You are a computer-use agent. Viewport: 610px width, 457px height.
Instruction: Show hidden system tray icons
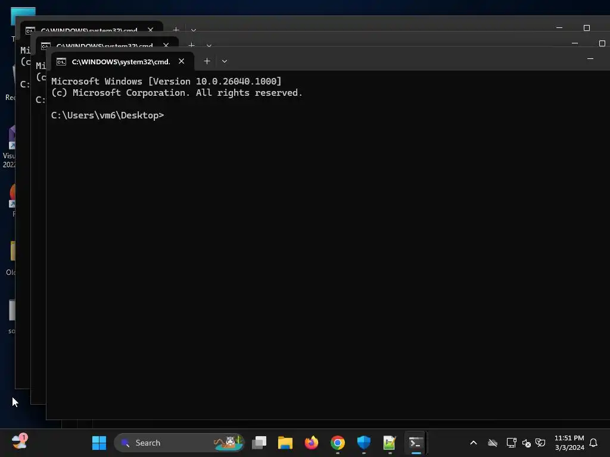[x=474, y=443]
